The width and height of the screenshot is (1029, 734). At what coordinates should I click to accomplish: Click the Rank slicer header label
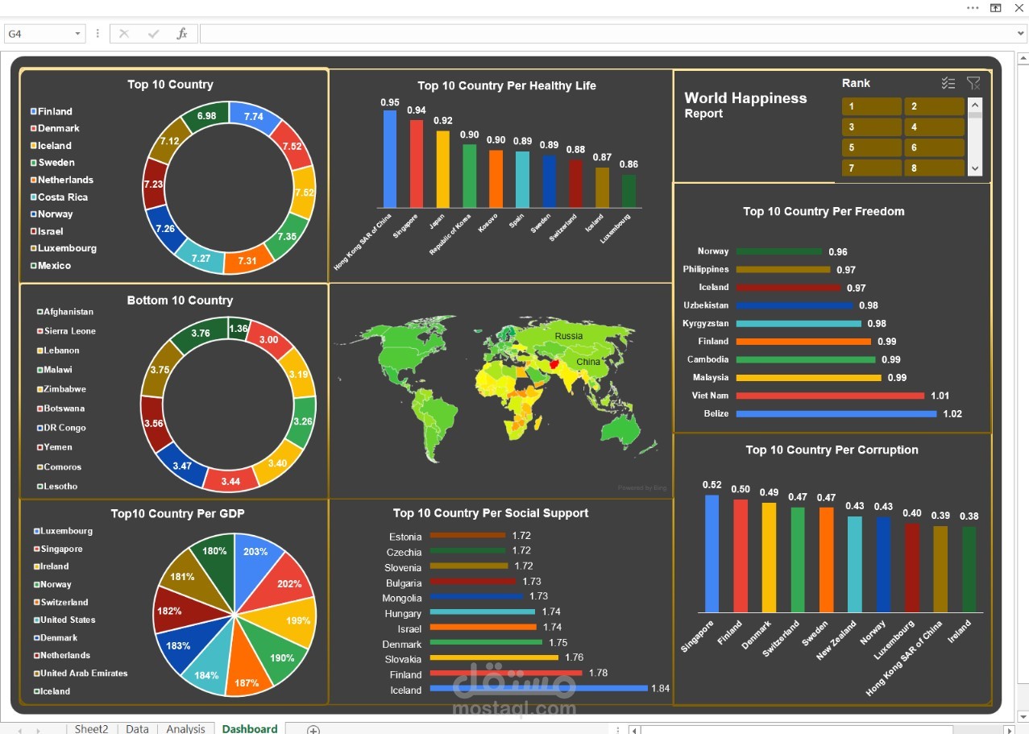tap(856, 83)
